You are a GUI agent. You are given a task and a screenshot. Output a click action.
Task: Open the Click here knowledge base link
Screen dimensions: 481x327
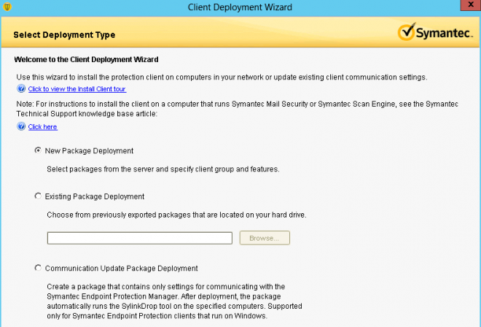click(43, 126)
